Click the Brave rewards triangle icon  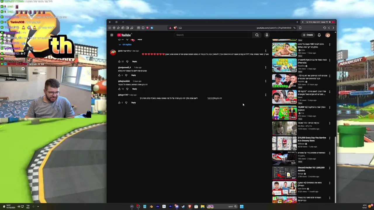pos(170,28)
